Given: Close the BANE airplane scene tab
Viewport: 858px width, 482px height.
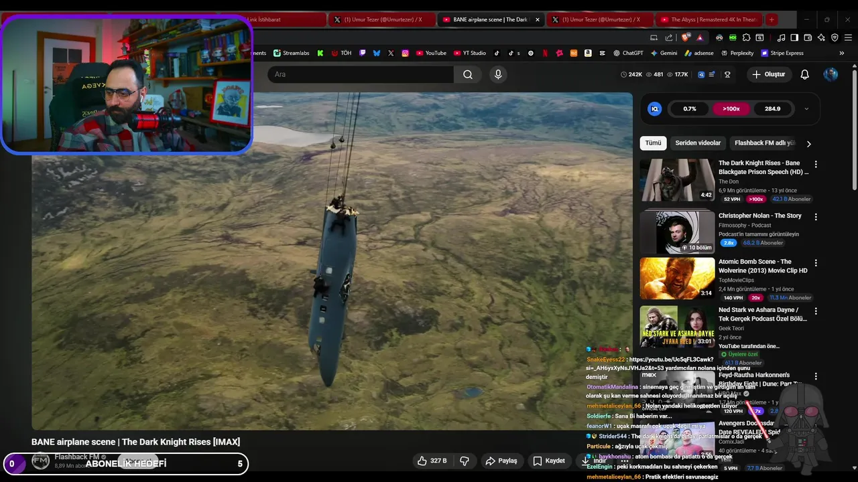Looking at the screenshot, I should point(537,19).
